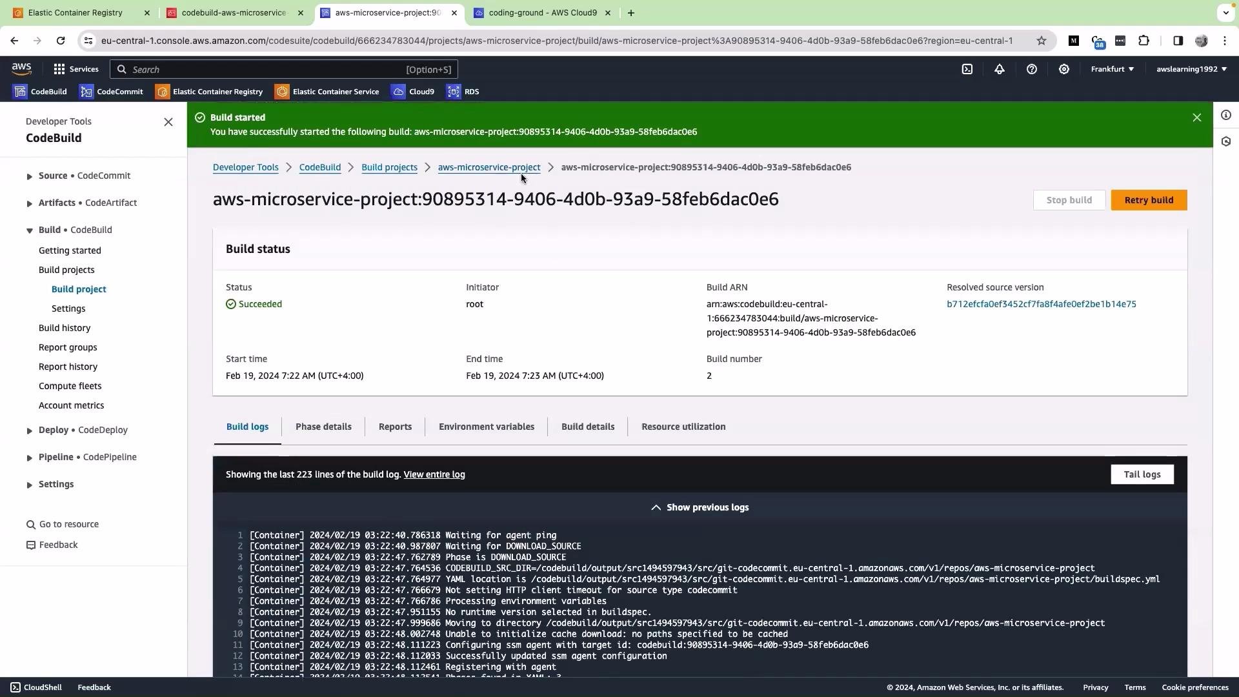Viewport: 1239px width, 697px height.
Task: Close the Elastic Container Registry browser tab
Action: click(146, 13)
